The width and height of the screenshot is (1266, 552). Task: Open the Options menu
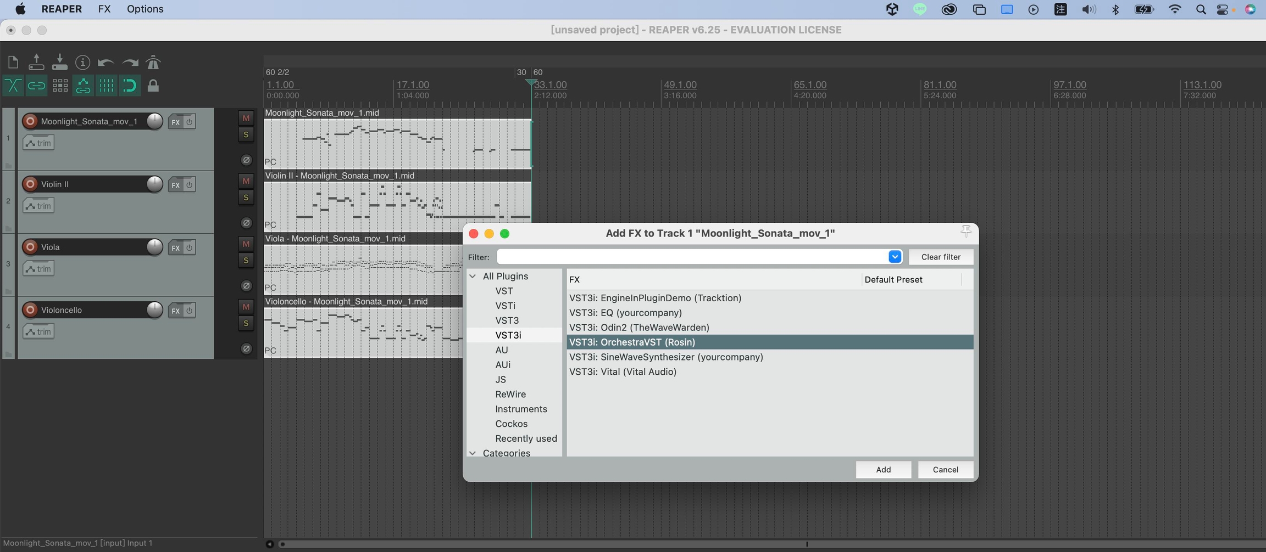pos(145,9)
